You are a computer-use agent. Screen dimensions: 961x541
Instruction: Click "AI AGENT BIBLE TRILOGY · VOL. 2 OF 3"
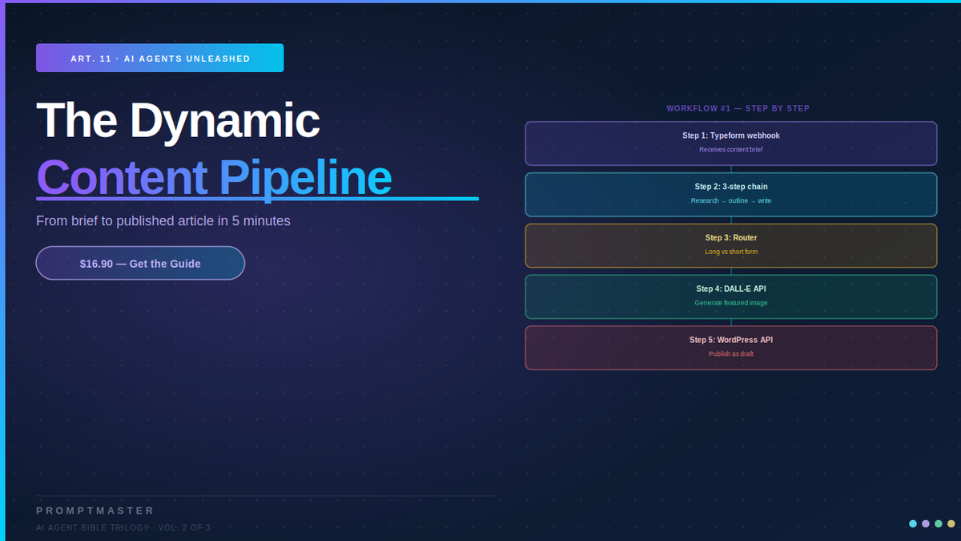(x=123, y=527)
